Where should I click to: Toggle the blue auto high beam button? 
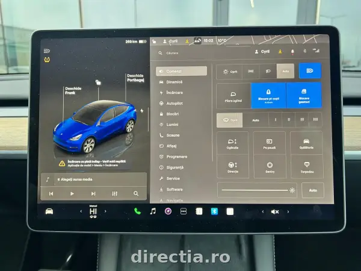click(310, 70)
